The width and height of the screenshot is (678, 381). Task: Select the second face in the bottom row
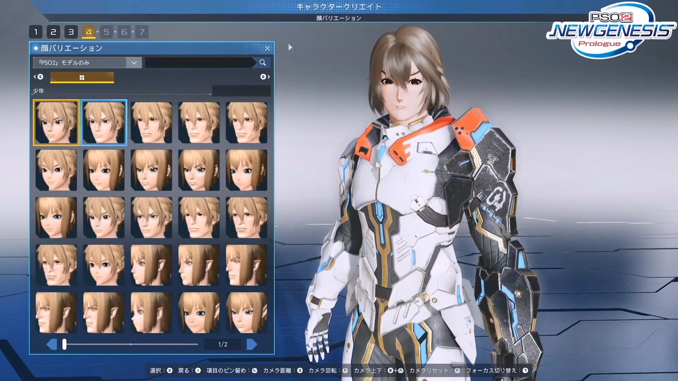104,313
